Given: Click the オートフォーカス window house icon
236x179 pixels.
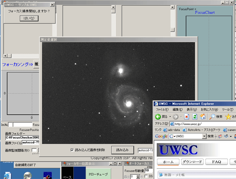Looking at the screenshot, I should [x=127, y=164].
